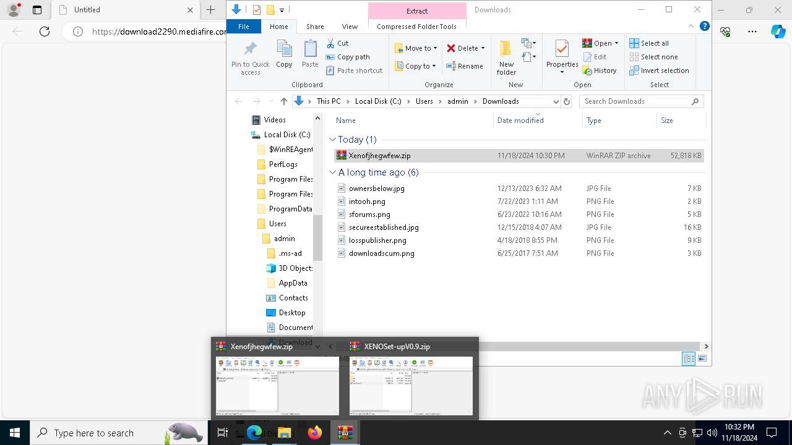Select Desktop in navigation tree

pyautogui.click(x=285, y=313)
